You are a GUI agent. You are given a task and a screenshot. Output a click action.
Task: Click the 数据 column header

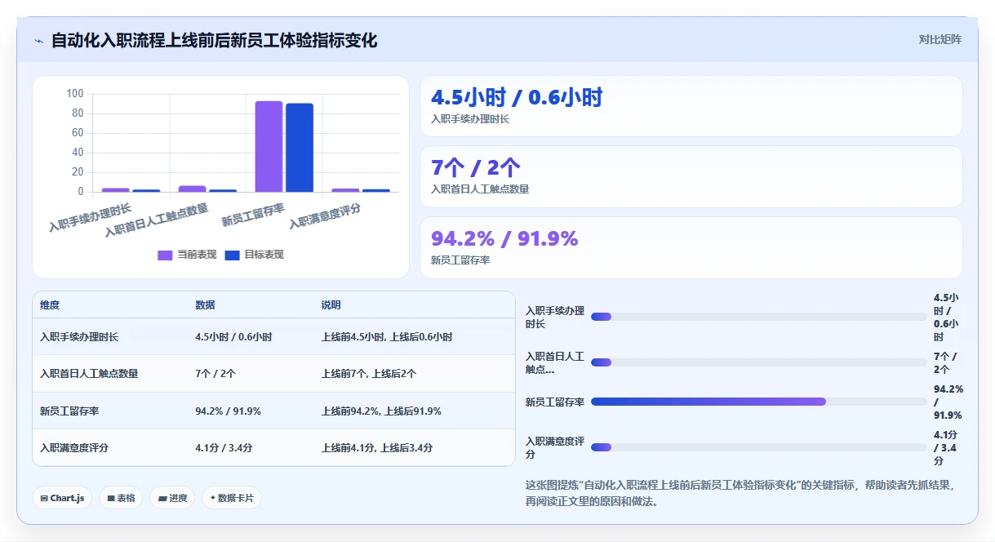[205, 305]
